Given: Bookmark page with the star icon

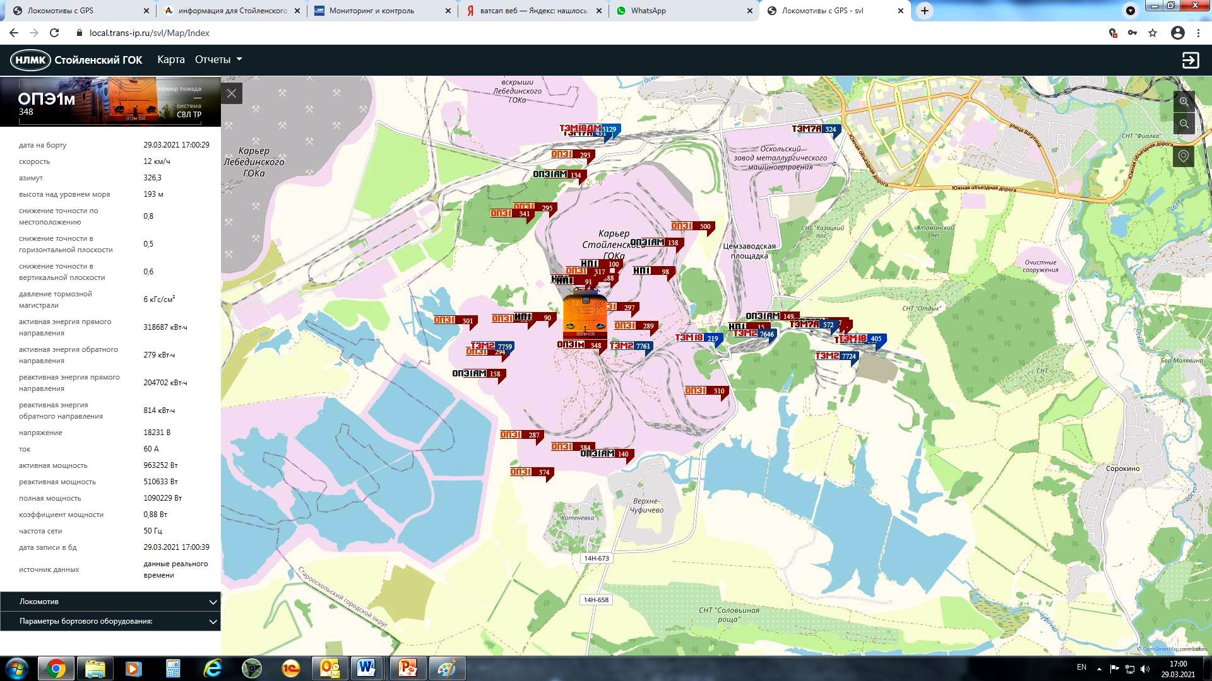Looking at the screenshot, I should [x=1153, y=33].
